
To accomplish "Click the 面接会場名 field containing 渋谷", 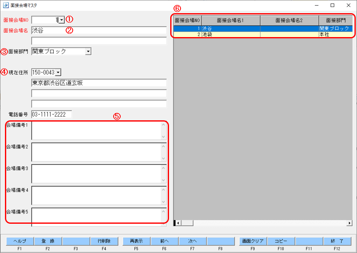I will [99, 30].
